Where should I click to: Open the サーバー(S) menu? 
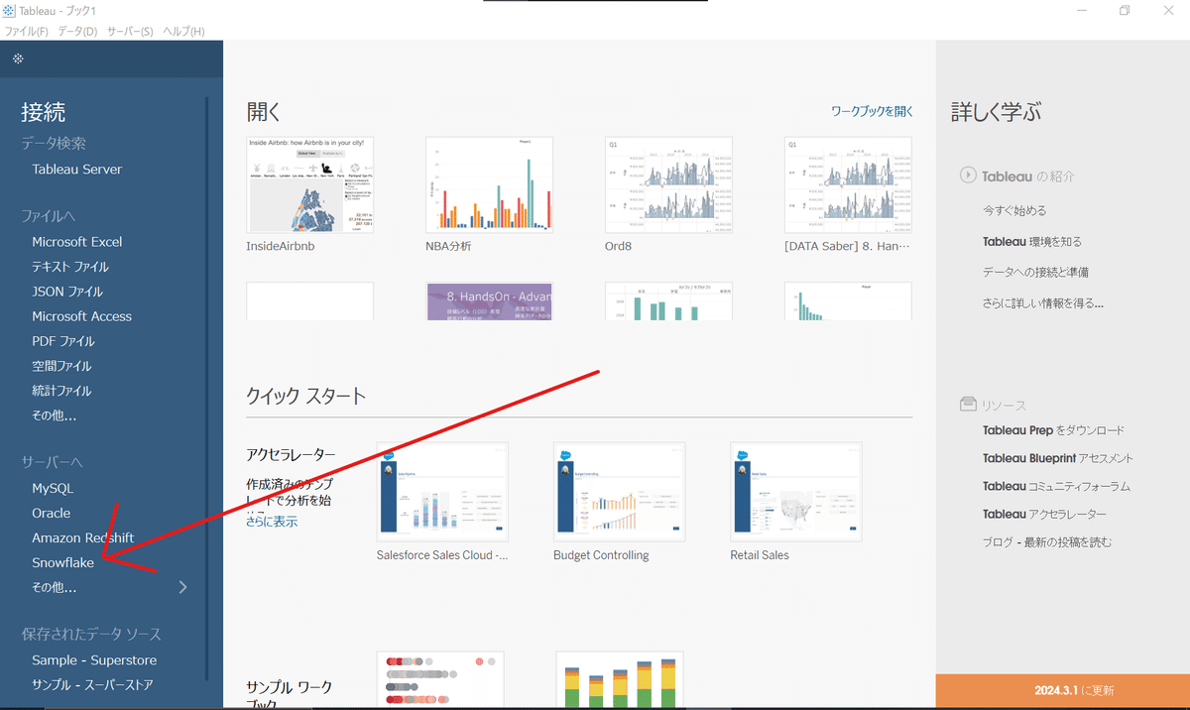[x=130, y=32]
